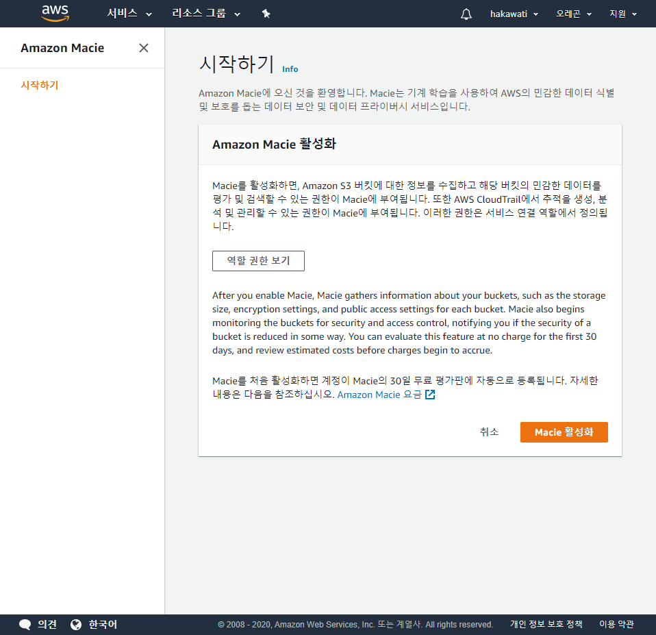Open the Amazon Macie 요금 link

(379, 395)
